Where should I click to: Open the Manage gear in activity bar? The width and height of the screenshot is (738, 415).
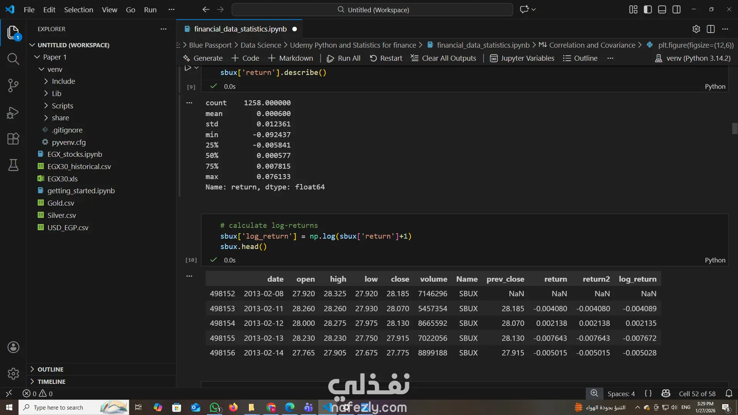pyautogui.click(x=13, y=373)
